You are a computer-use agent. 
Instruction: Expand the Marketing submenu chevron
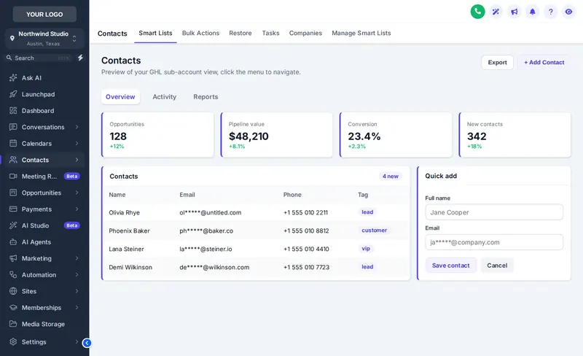(x=77, y=258)
